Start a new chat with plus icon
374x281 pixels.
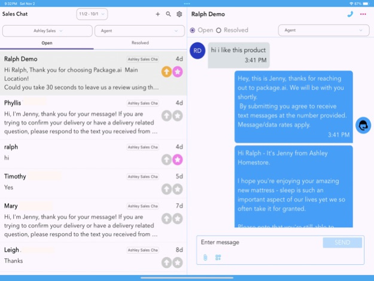tap(158, 14)
